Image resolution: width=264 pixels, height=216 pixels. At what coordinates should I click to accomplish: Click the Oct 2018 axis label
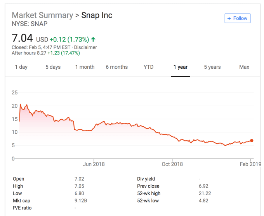pyautogui.click(x=172, y=164)
